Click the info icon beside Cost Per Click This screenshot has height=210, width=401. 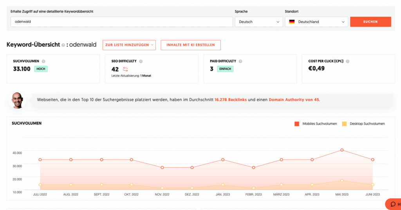pos(347,61)
